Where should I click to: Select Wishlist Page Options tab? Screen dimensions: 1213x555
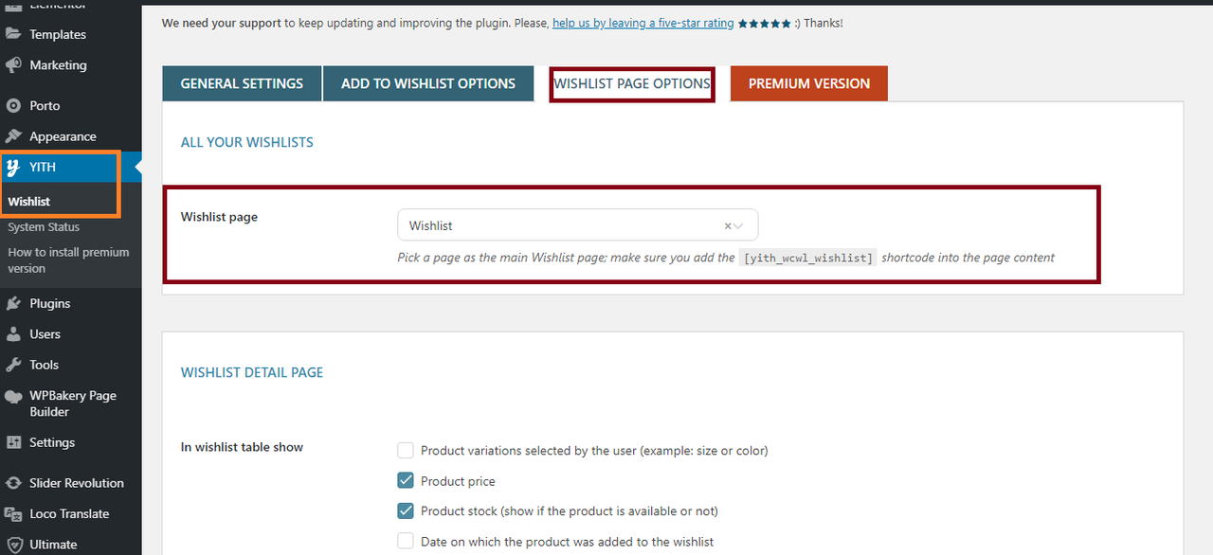[632, 83]
